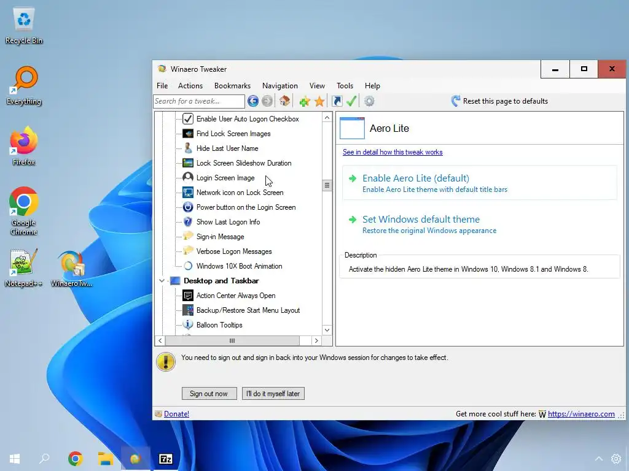Image resolution: width=629 pixels, height=471 pixels.
Task: Open File Explorer from taskbar
Action: pos(106,459)
